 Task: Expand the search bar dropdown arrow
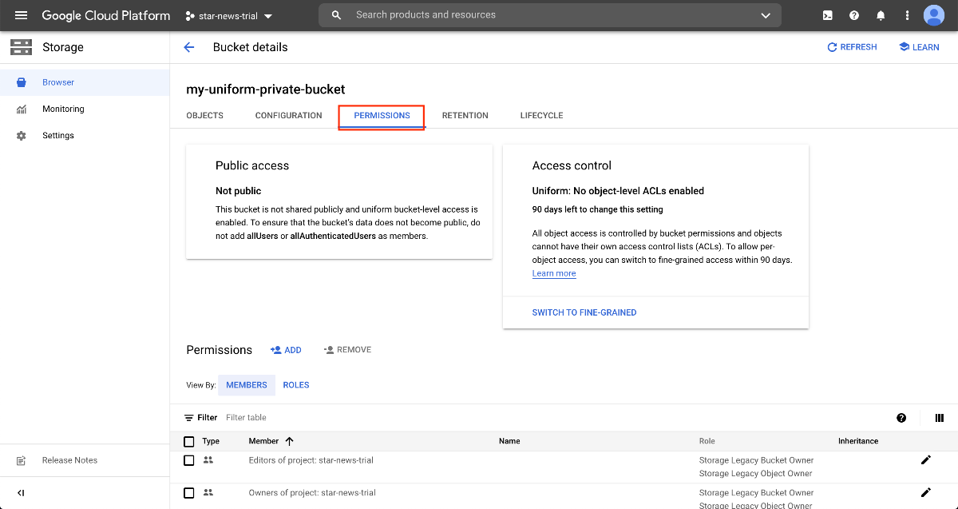766,15
